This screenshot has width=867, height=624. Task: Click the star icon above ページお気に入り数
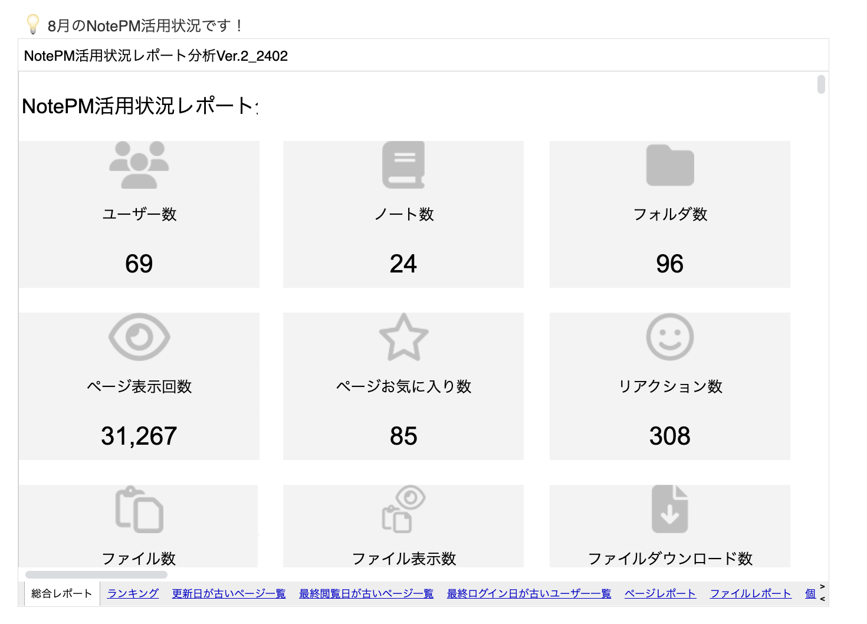point(403,337)
